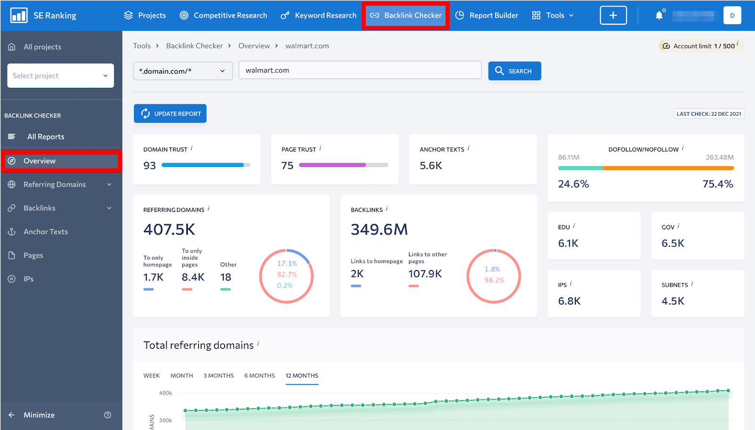Image resolution: width=755 pixels, height=430 pixels.
Task: Click the Total referring domains info icon
Action: [258, 344]
